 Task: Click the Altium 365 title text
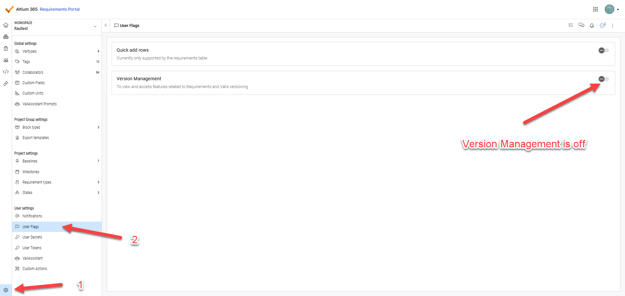coord(27,9)
